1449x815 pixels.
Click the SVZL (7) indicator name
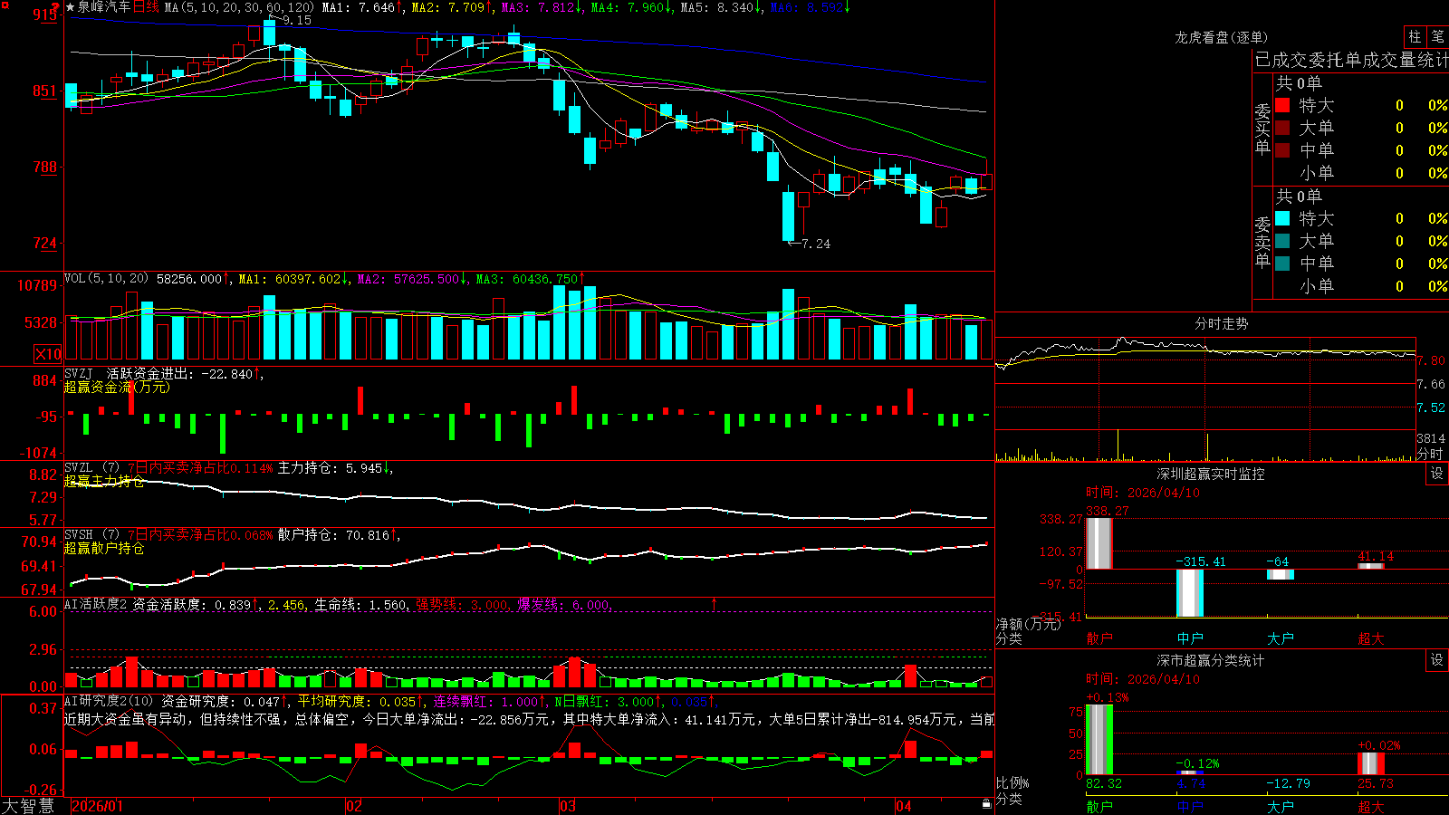(x=91, y=468)
